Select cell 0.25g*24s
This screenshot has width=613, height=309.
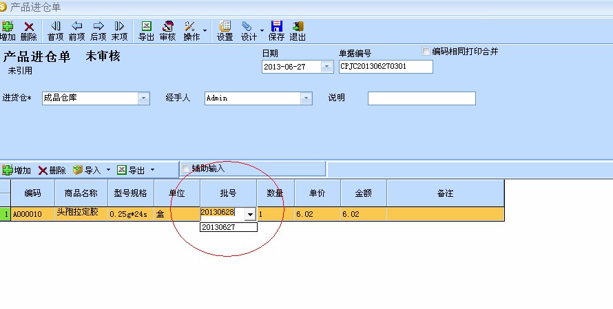tap(131, 214)
